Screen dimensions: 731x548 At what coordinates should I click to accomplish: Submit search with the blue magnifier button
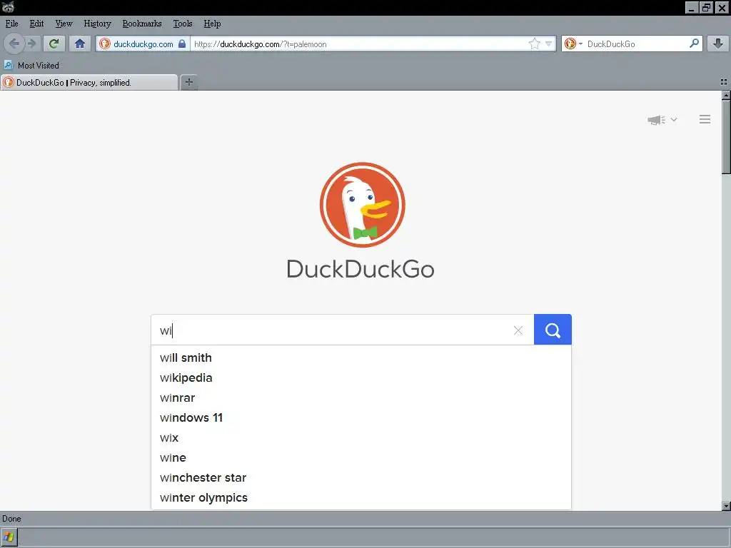[x=553, y=330]
